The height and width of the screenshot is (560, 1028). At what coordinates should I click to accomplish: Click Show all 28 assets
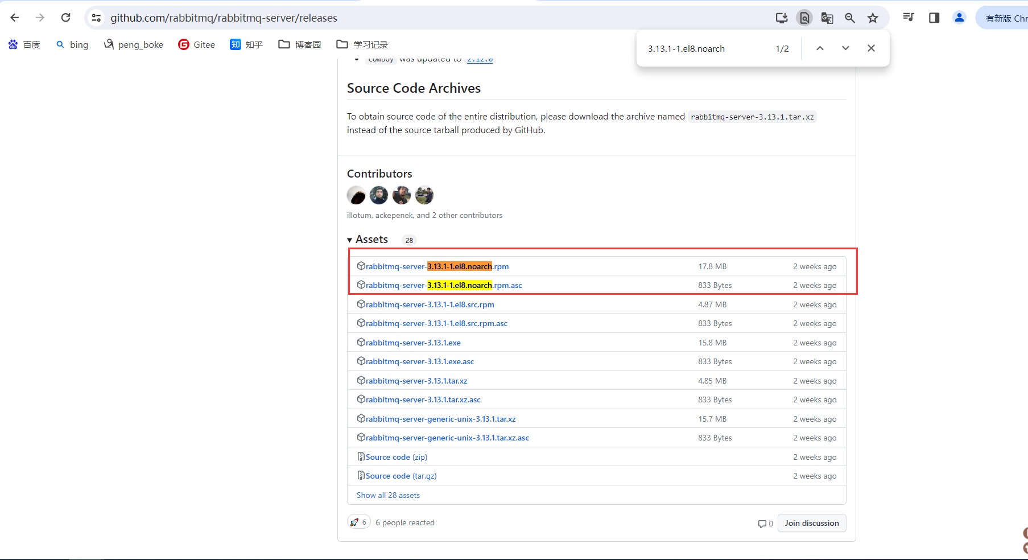coord(388,495)
